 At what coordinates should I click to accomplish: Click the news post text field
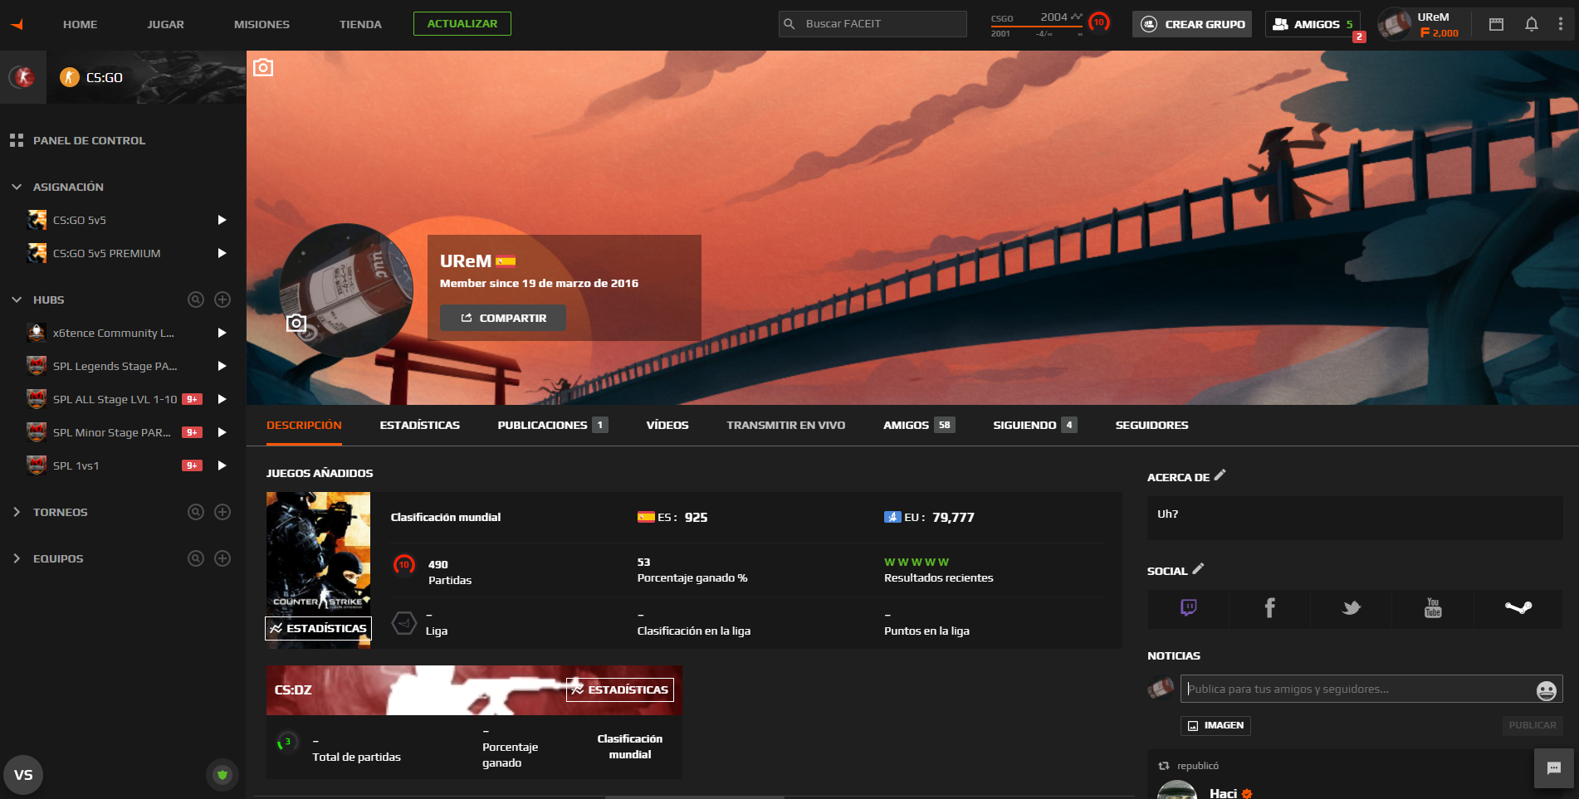1371,689
